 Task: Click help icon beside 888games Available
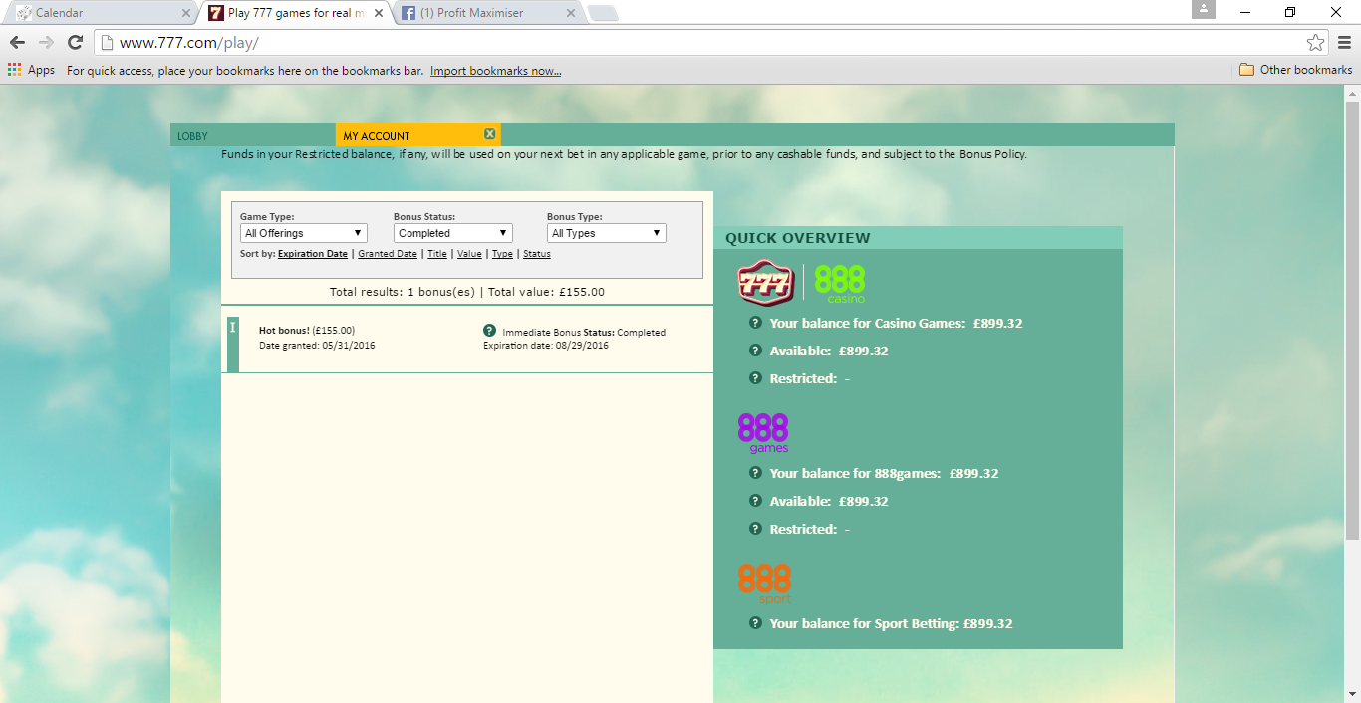[755, 501]
